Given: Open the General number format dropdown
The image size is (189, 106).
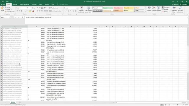Looking at the screenshot, I should click(76, 8).
